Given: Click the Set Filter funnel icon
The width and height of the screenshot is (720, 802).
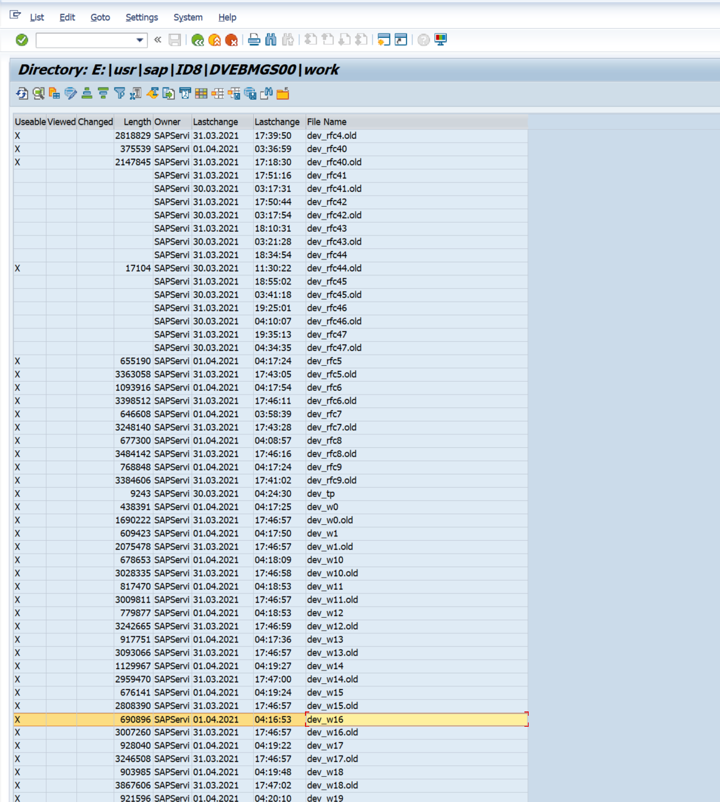Looking at the screenshot, I should [x=120, y=94].
